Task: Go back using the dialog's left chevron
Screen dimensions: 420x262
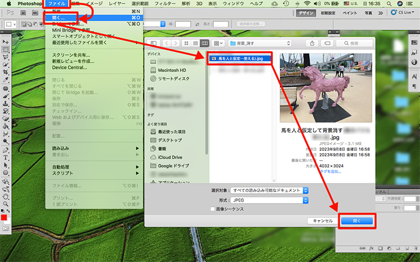Action: click(x=167, y=43)
